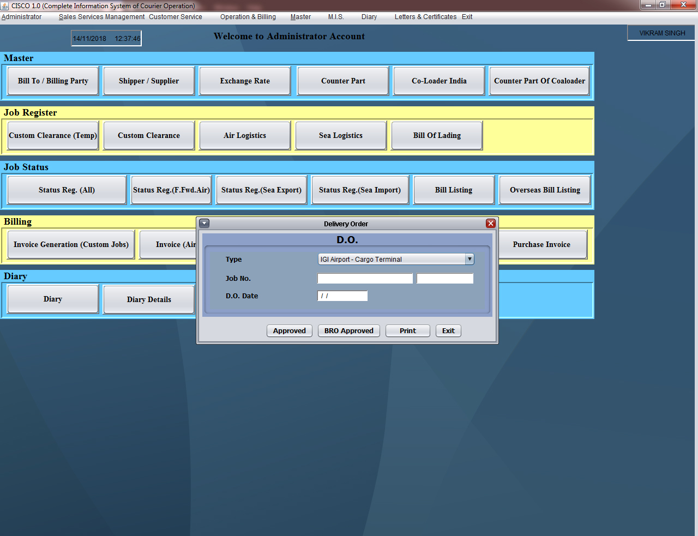Screen dimensions: 698x536
Task: Expand the Type dropdown arrow
Action: (470, 259)
